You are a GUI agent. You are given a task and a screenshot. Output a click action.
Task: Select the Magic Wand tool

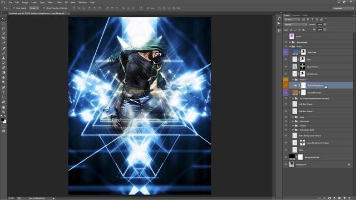tap(3, 33)
